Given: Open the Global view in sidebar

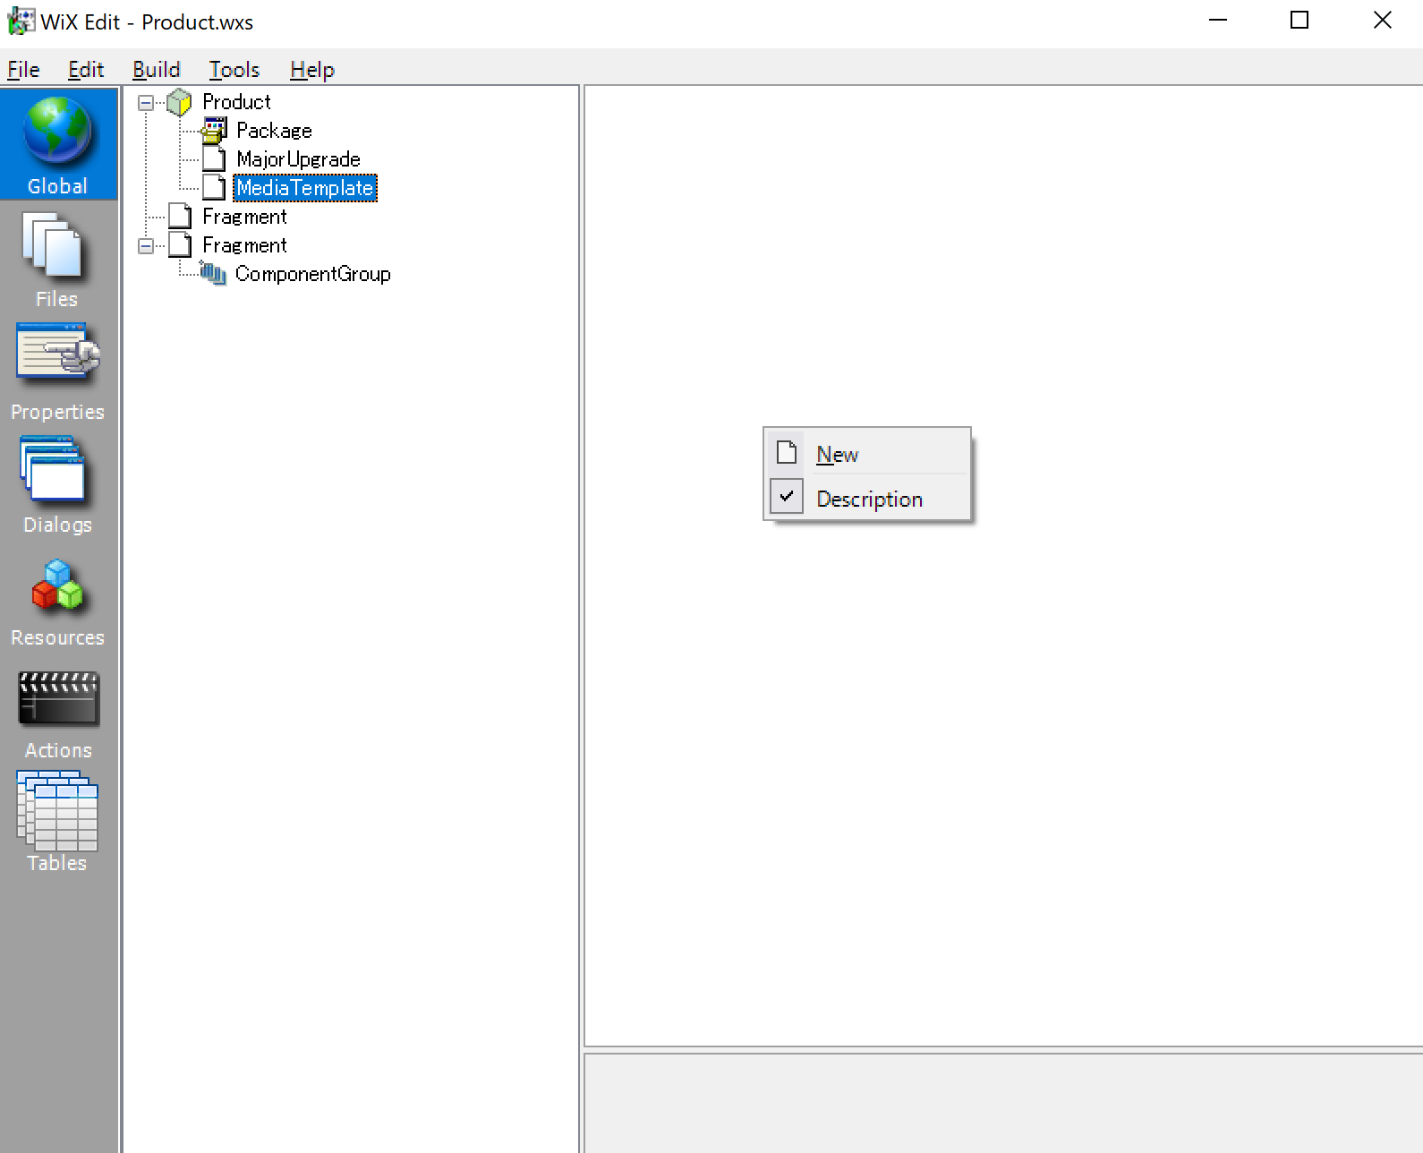Looking at the screenshot, I should coord(58,144).
